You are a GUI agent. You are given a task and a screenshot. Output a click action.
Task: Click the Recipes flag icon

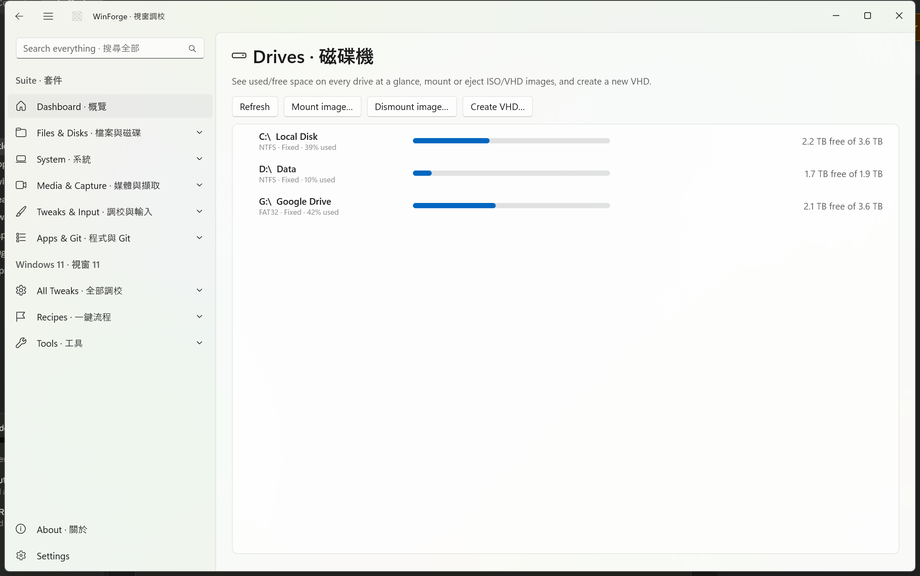click(x=21, y=316)
